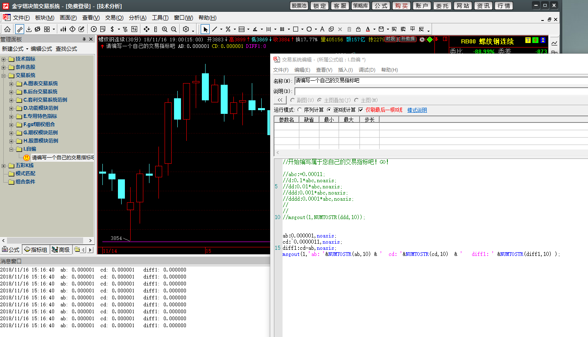Toggle 仅刷最后一根K线 checkbox
This screenshot has width=588, height=337.
click(x=361, y=110)
